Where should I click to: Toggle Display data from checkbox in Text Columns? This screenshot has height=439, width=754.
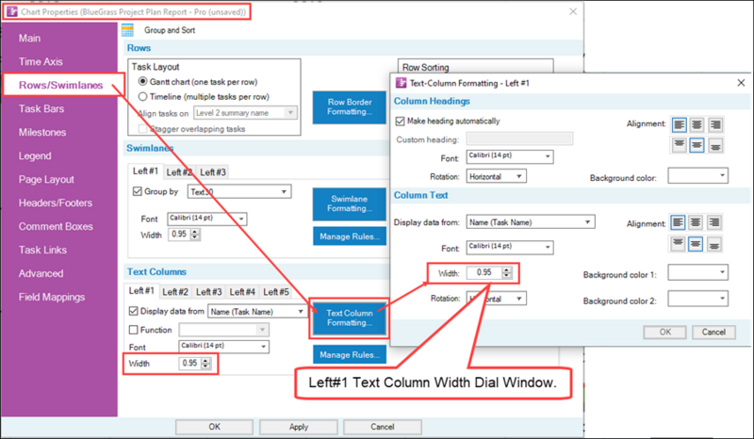point(134,311)
